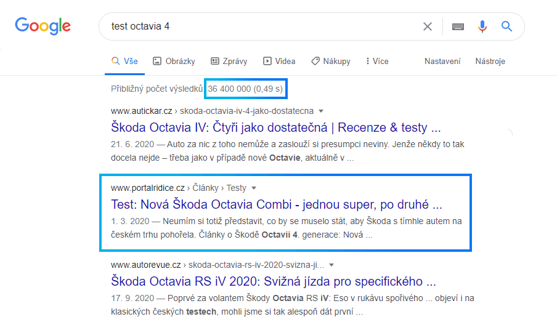Select the Vše results tab

point(124,61)
